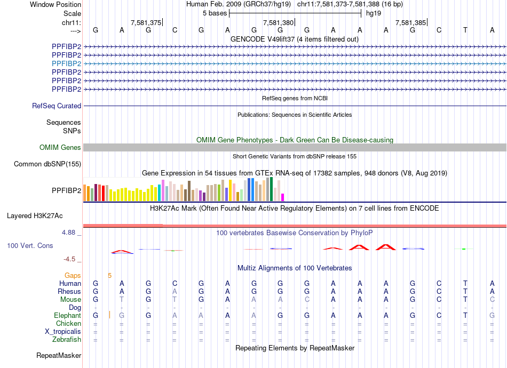Click the light blue PPFIBP2 transcript label

tap(66, 63)
